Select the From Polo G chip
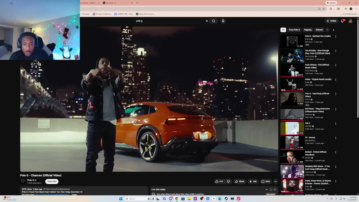 (294, 30)
